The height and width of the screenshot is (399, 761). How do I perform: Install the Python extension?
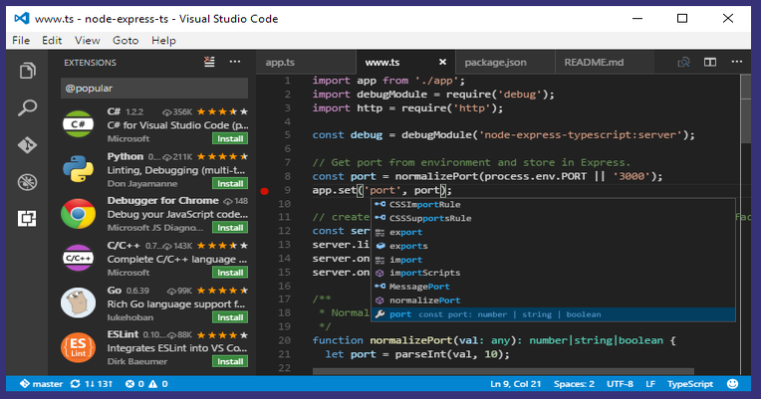tap(230, 184)
